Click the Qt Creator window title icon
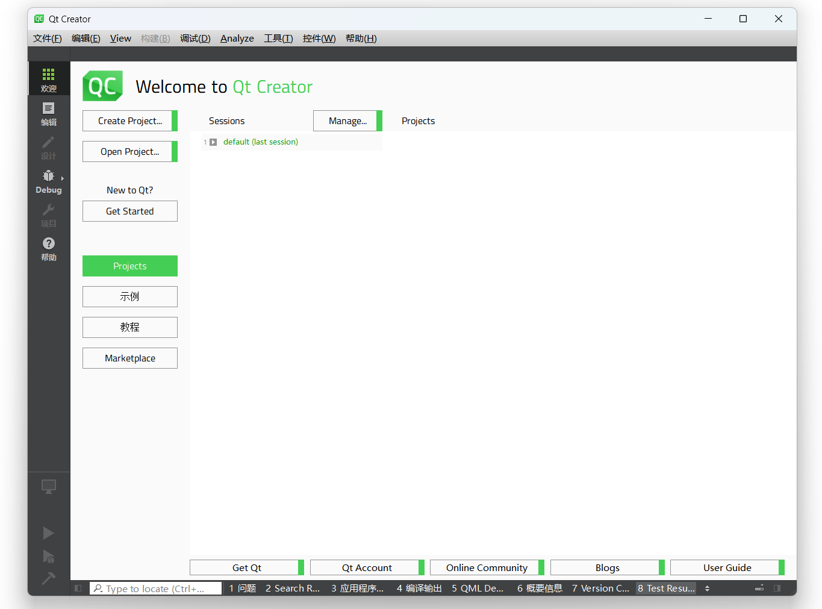Viewport: 822px width, 609px height. 39,19
